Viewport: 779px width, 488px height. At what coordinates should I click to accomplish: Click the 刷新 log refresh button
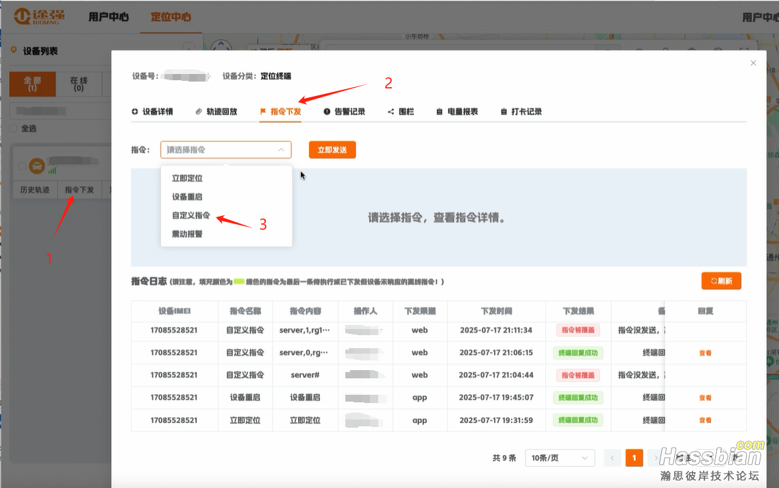[x=721, y=281]
